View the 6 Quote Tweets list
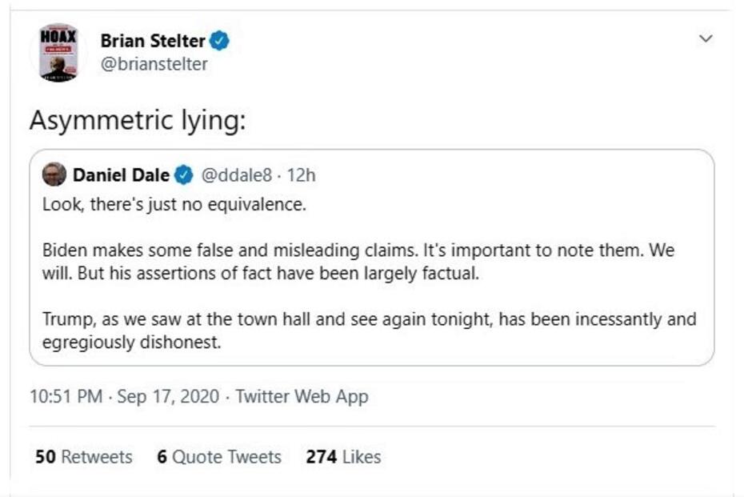Viewport: 744px width, 497px height. tap(219, 457)
